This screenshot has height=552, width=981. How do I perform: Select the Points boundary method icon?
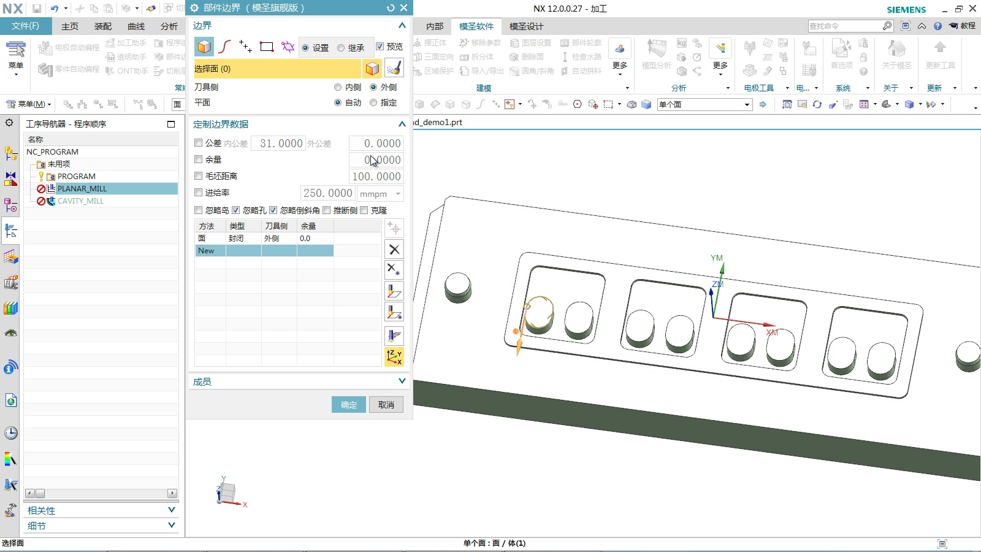pyautogui.click(x=245, y=47)
